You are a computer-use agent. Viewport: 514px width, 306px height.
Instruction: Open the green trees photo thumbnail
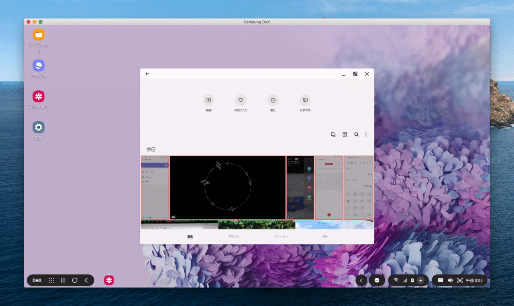257,224
